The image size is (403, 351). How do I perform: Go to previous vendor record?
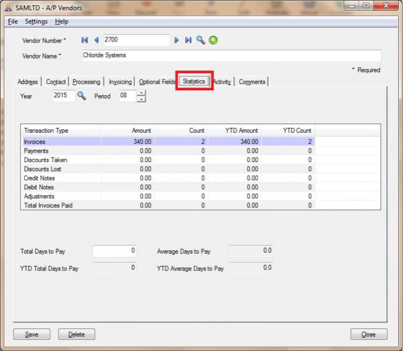click(97, 40)
